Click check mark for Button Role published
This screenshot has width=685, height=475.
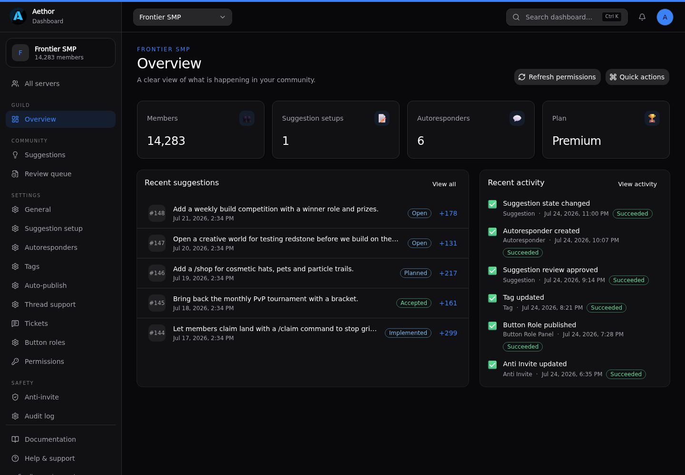[x=492, y=326]
